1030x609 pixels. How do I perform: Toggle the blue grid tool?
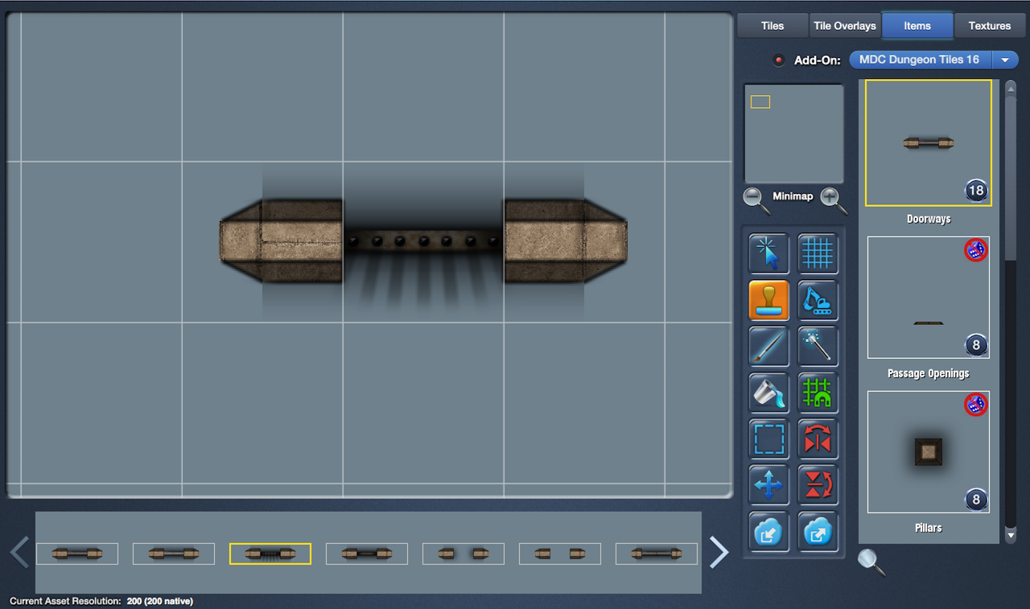tap(818, 254)
